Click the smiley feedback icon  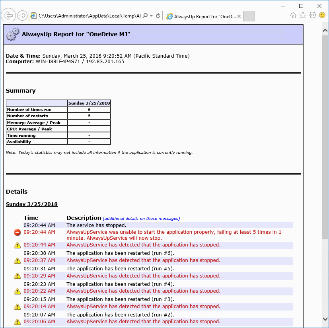[322, 15]
